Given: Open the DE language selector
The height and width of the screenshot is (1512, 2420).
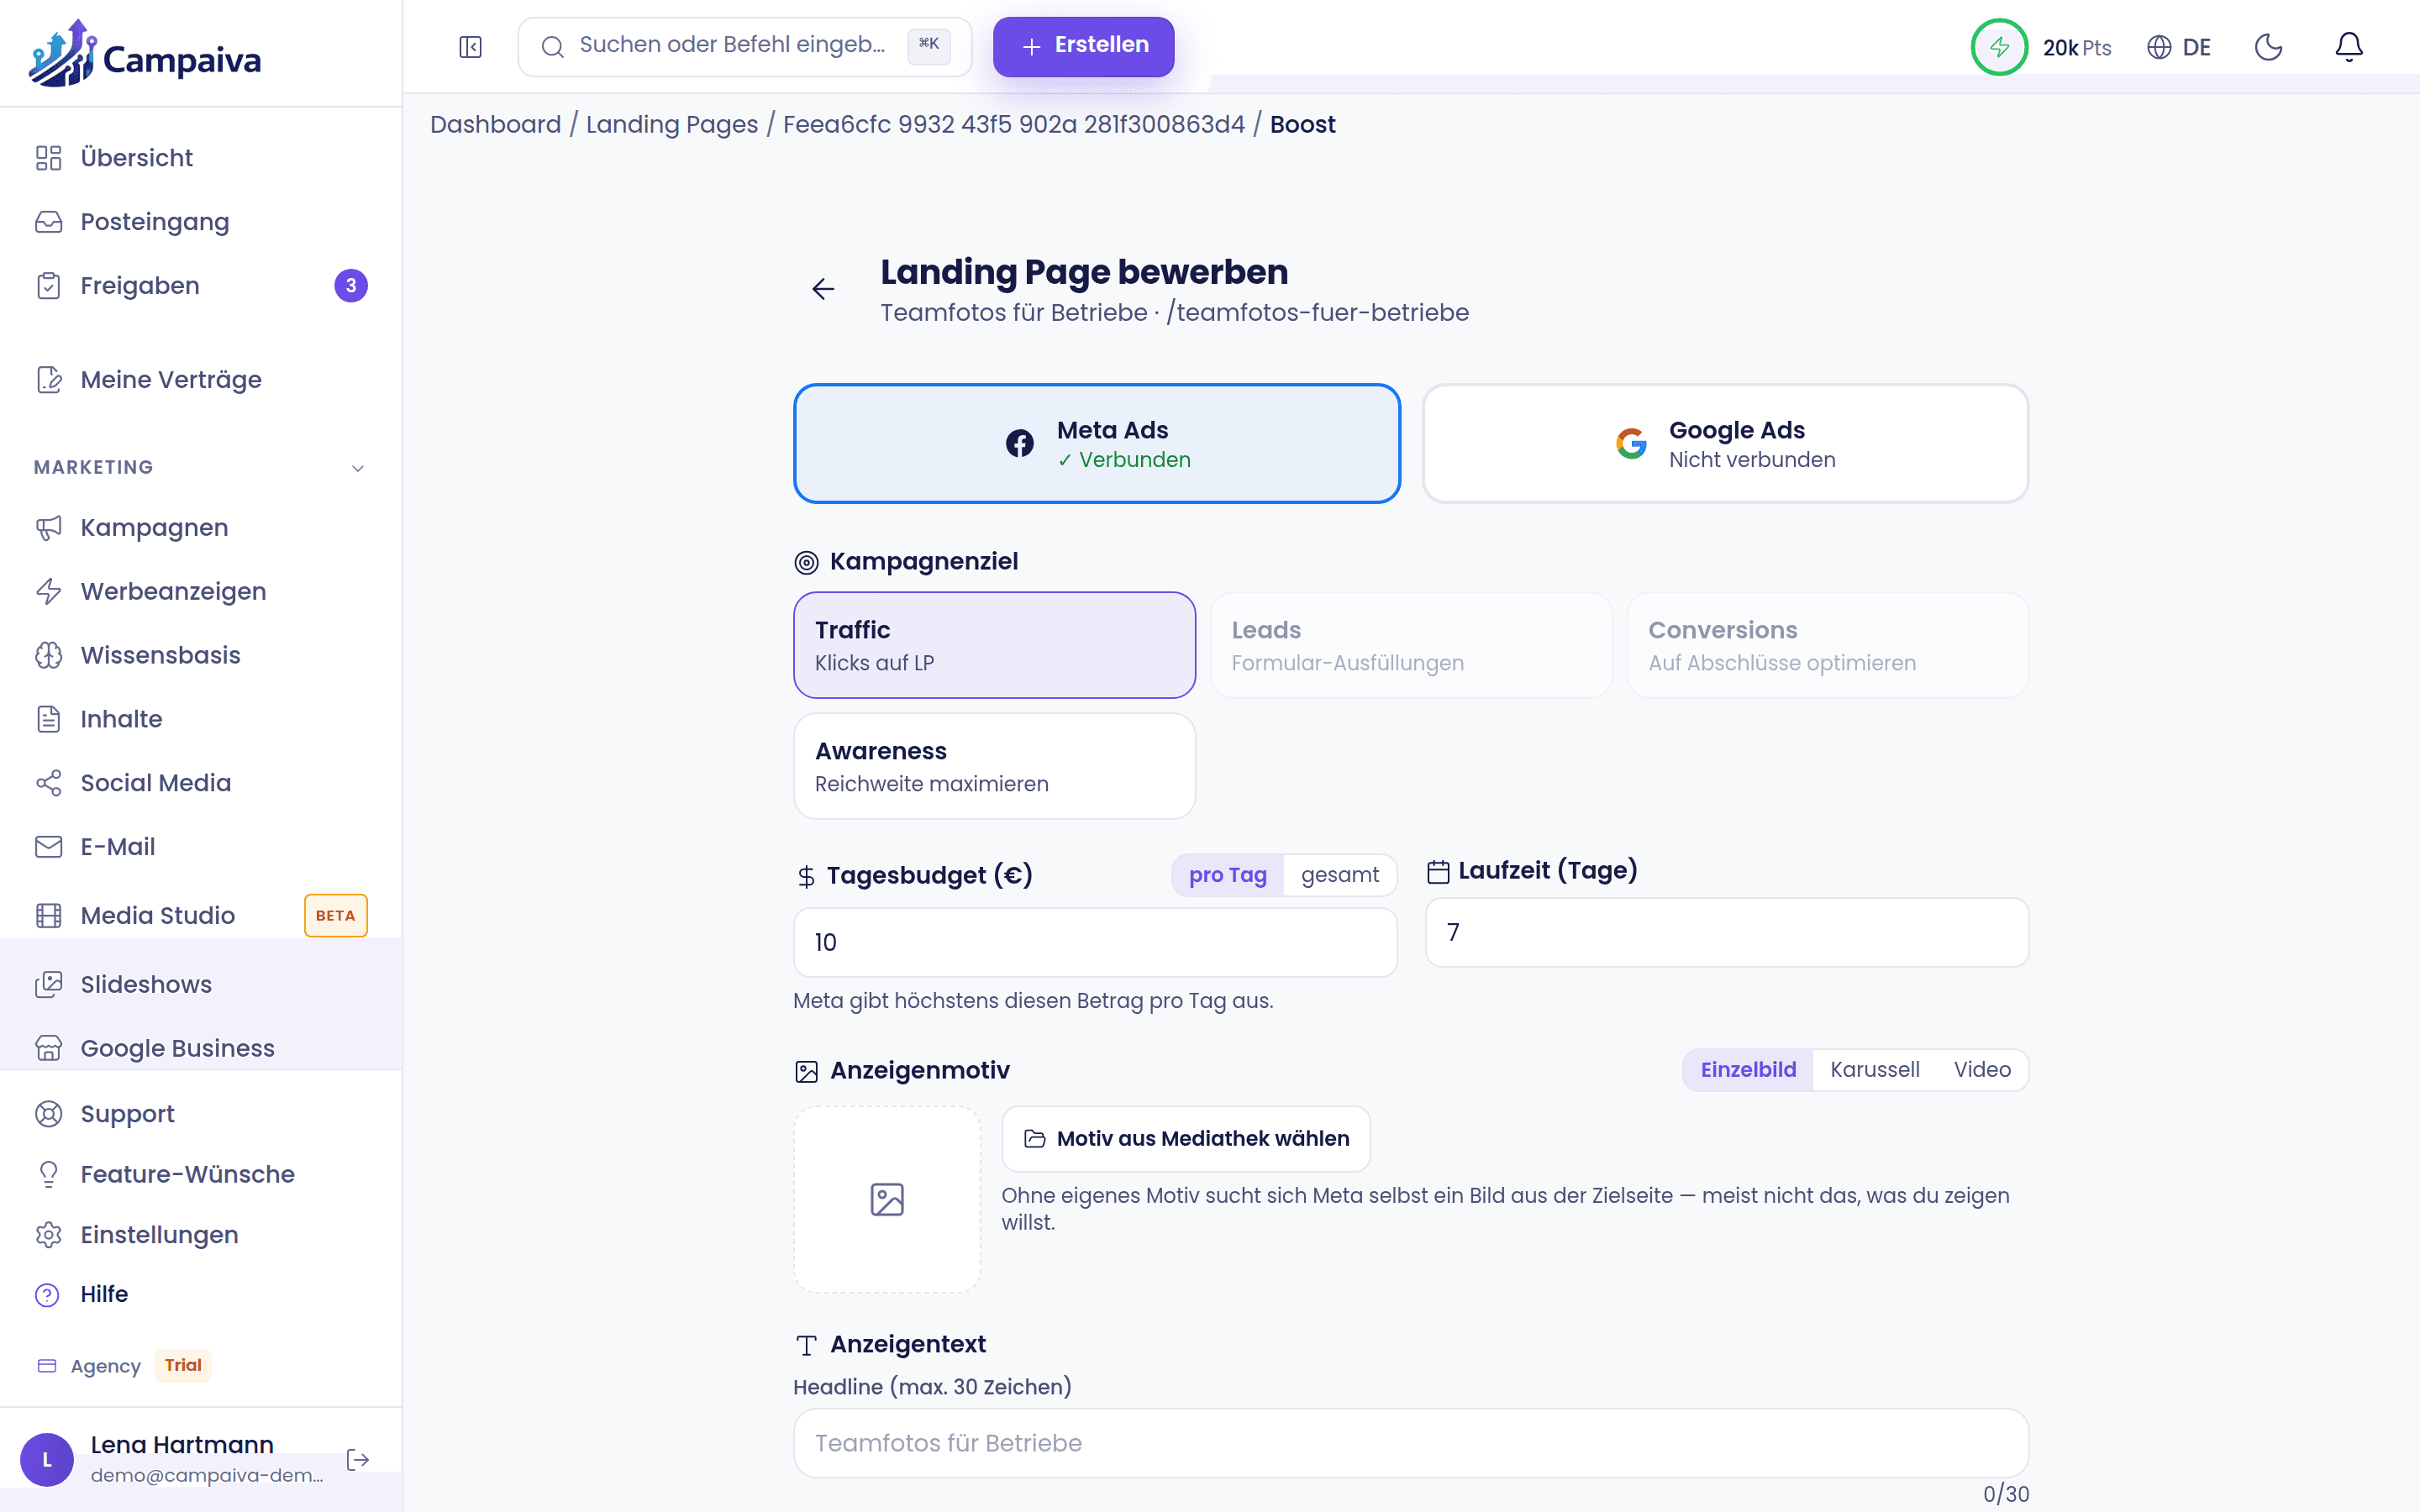Looking at the screenshot, I should coord(2178,47).
